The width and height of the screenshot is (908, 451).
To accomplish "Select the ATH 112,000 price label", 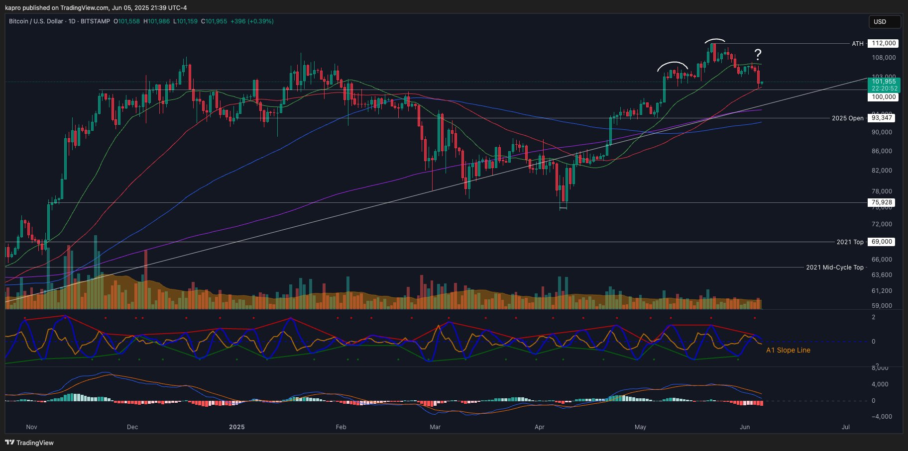I will (x=883, y=43).
